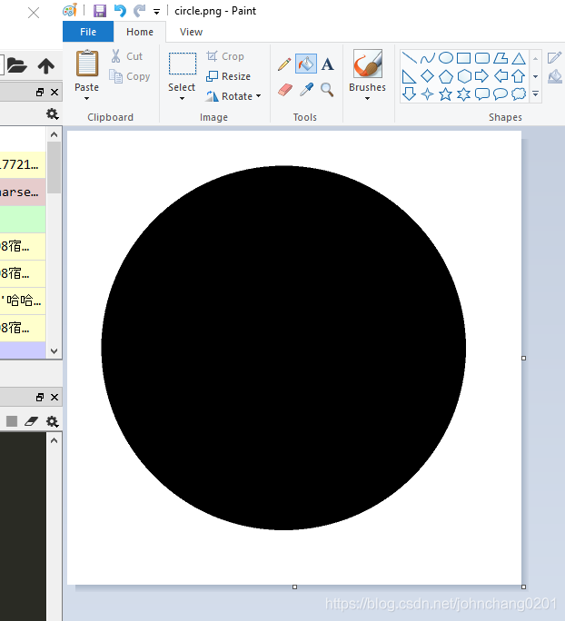Viewport: 565px width, 621px height.
Task: Click the Paste clipboard icon
Action: pos(87,64)
